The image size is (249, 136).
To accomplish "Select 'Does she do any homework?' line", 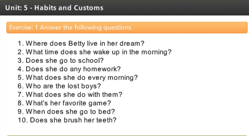I will 69,69.
